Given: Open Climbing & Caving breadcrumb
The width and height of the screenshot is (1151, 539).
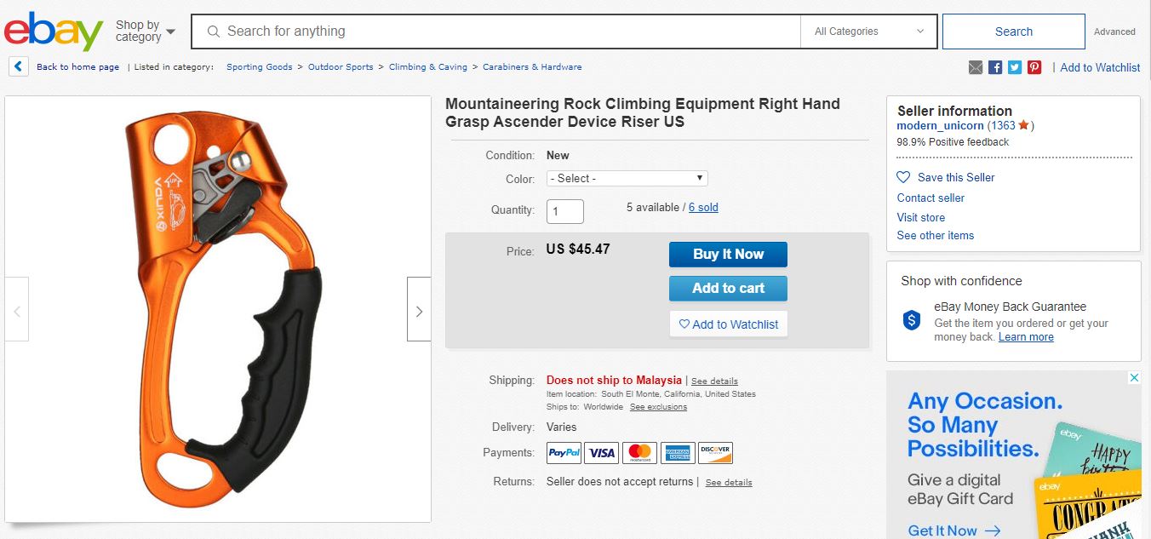Looking at the screenshot, I should coord(427,66).
